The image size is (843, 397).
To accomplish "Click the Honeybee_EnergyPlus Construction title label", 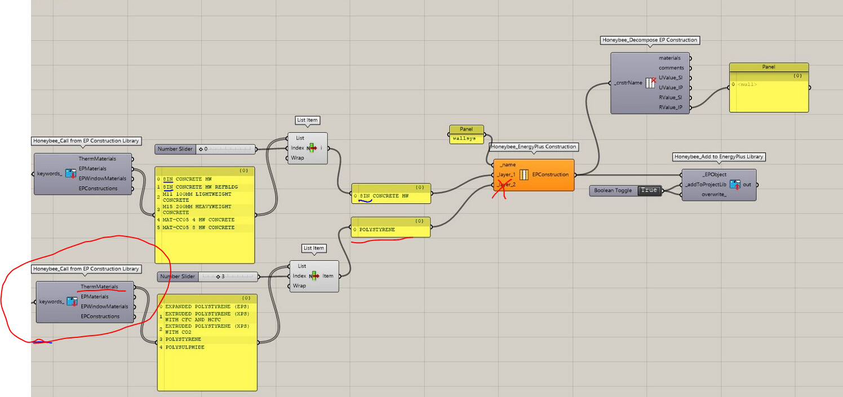I will (x=534, y=147).
